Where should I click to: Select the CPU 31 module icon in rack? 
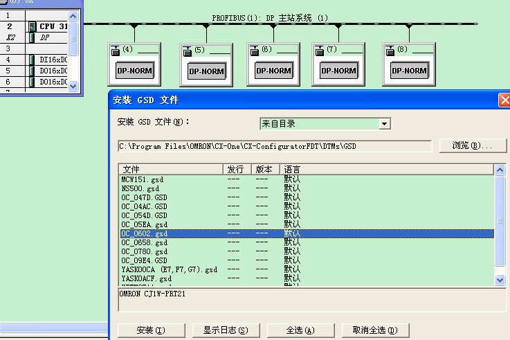coord(33,26)
